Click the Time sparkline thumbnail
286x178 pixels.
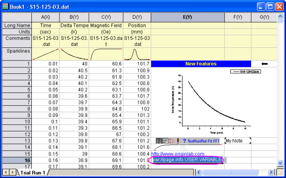pos(45,54)
